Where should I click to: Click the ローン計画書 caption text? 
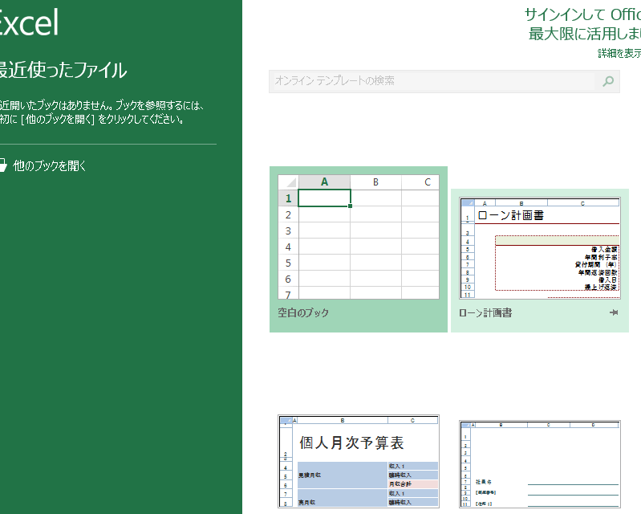(x=485, y=313)
